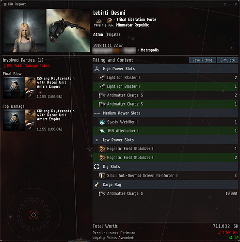
Task: Click the Save Fitting button
Action: click(x=202, y=60)
